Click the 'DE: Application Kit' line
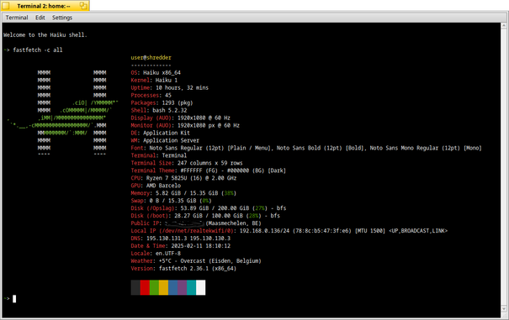509x320 pixels. tap(161, 133)
